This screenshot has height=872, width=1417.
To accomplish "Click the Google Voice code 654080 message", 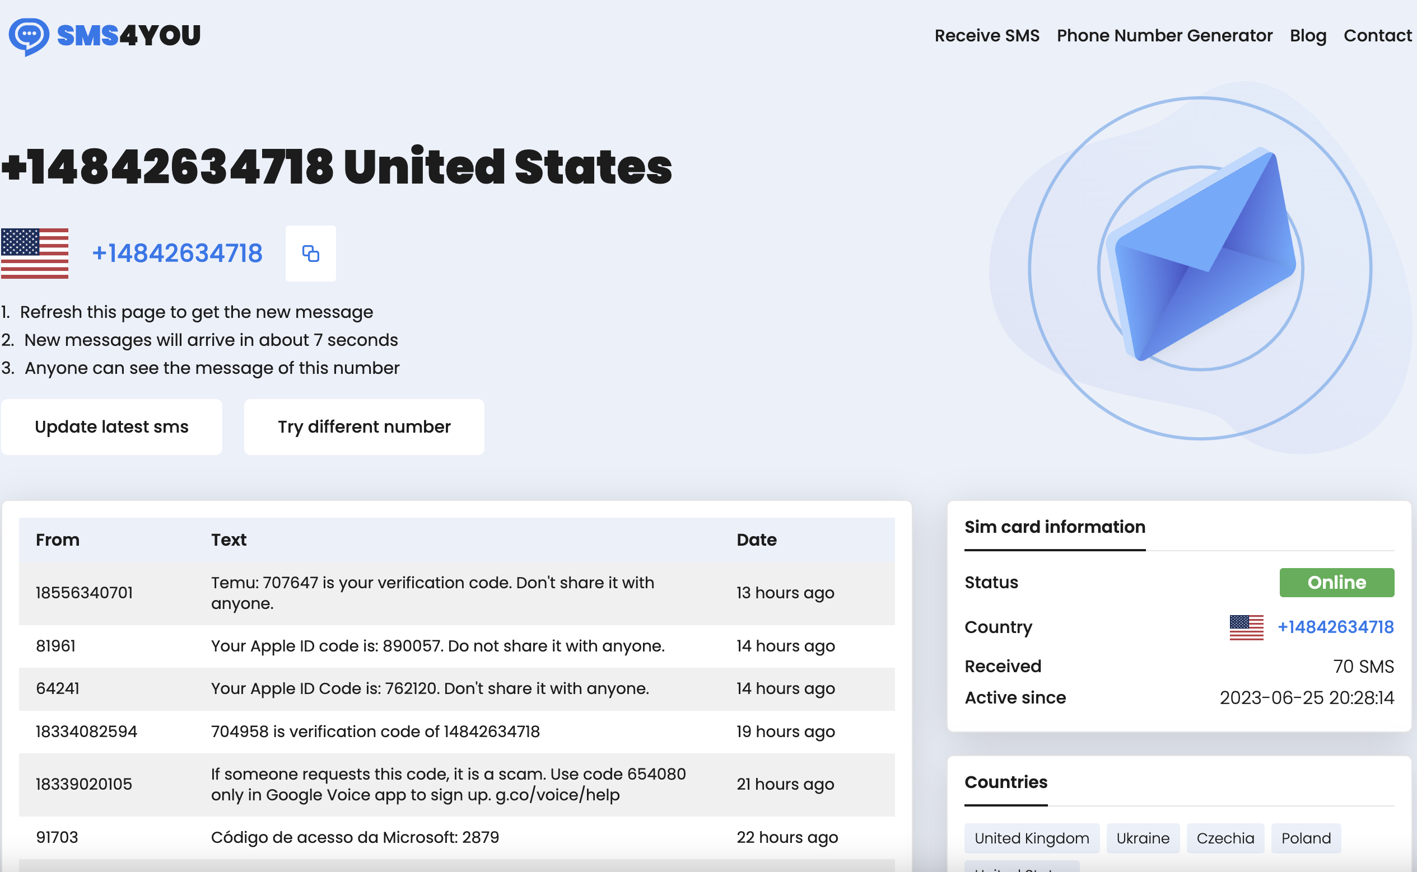I will click(448, 784).
